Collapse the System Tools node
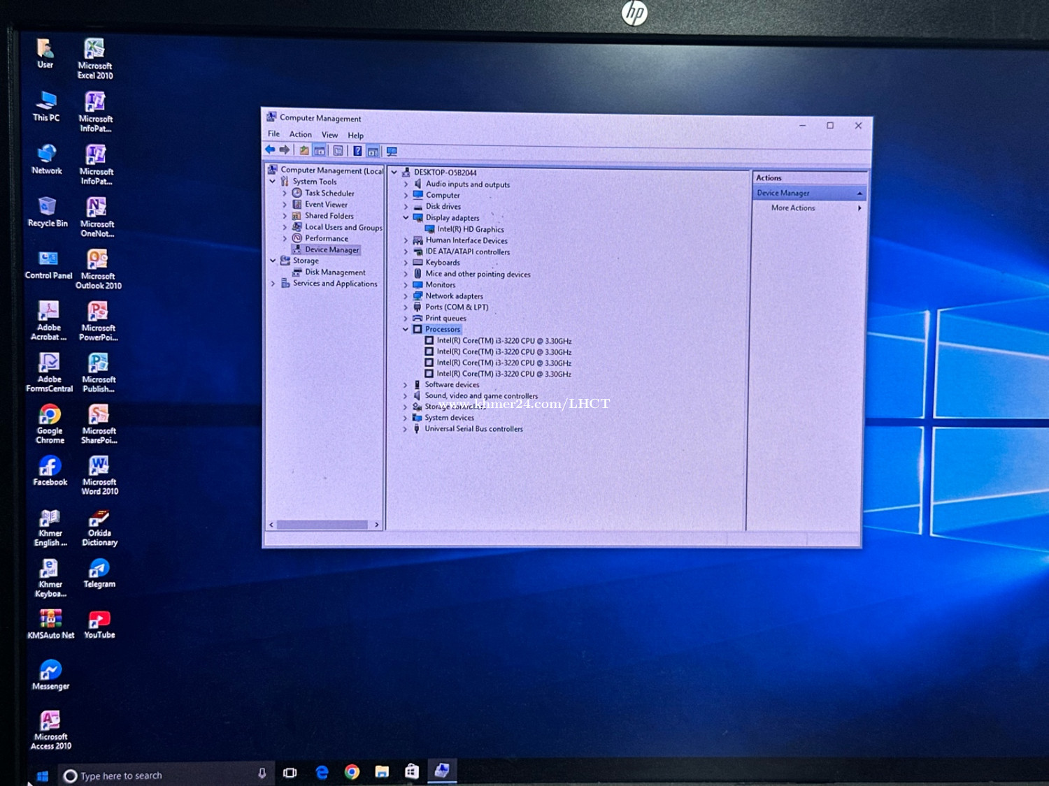1049x786 pixels. (273, 182)
